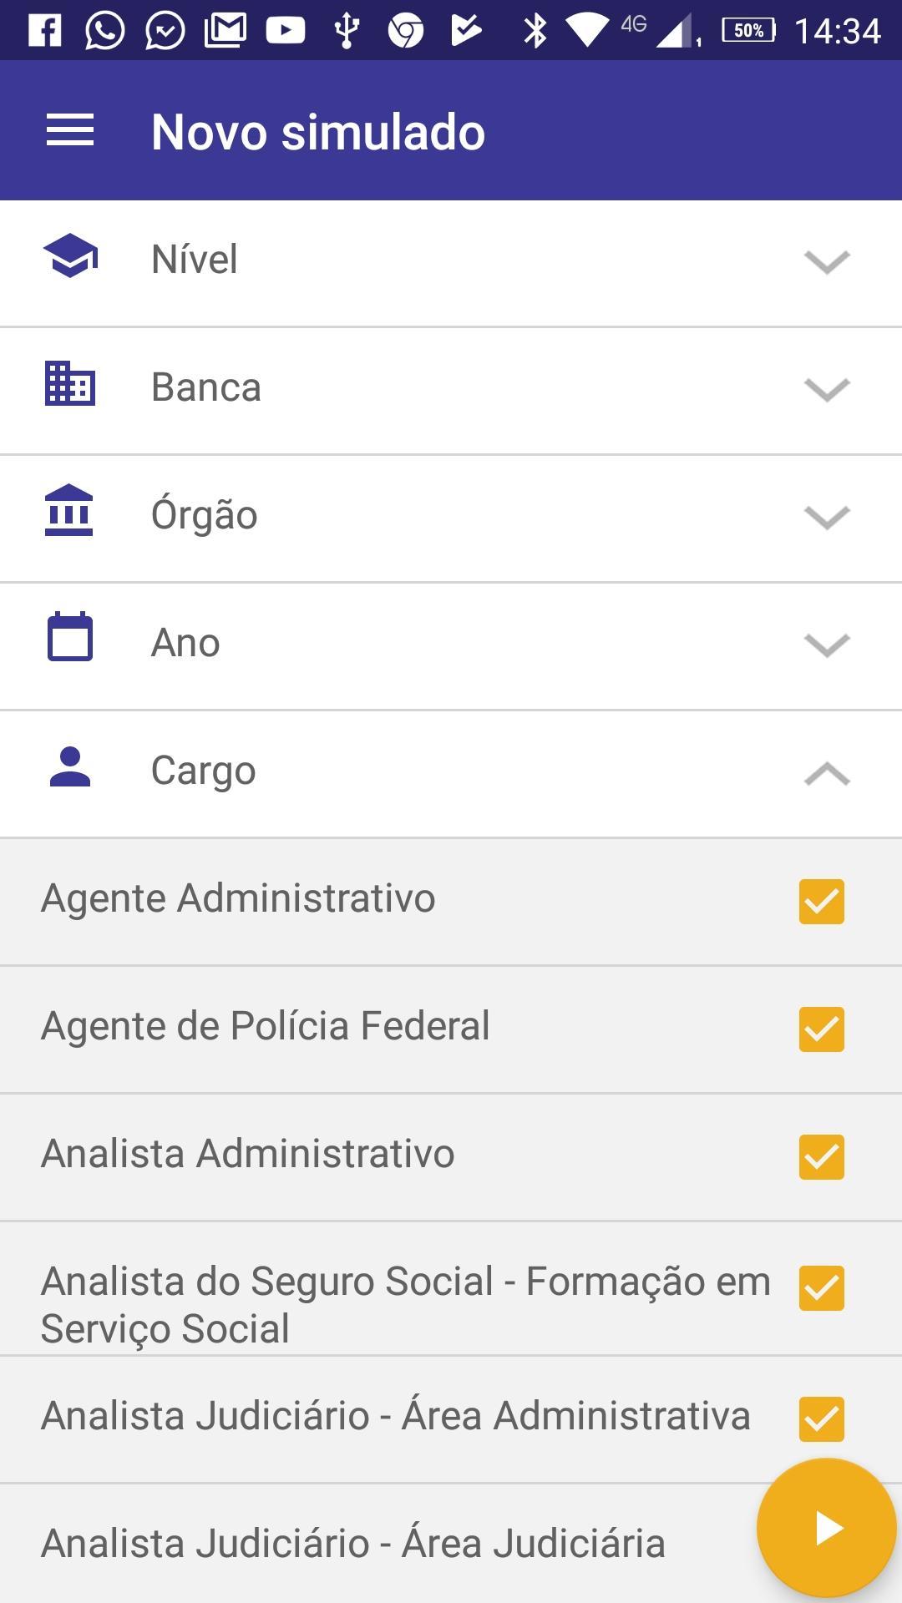Start the simulado with play button

(827, 1529)
